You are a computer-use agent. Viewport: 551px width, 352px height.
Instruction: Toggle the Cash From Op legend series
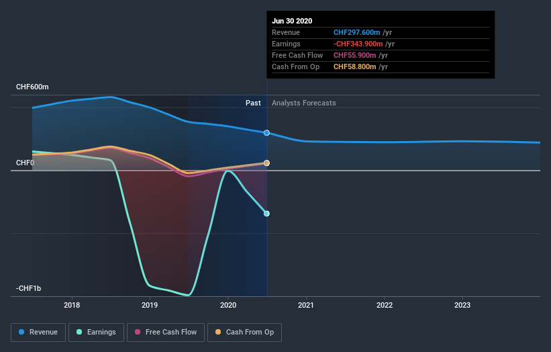(244, 333)
